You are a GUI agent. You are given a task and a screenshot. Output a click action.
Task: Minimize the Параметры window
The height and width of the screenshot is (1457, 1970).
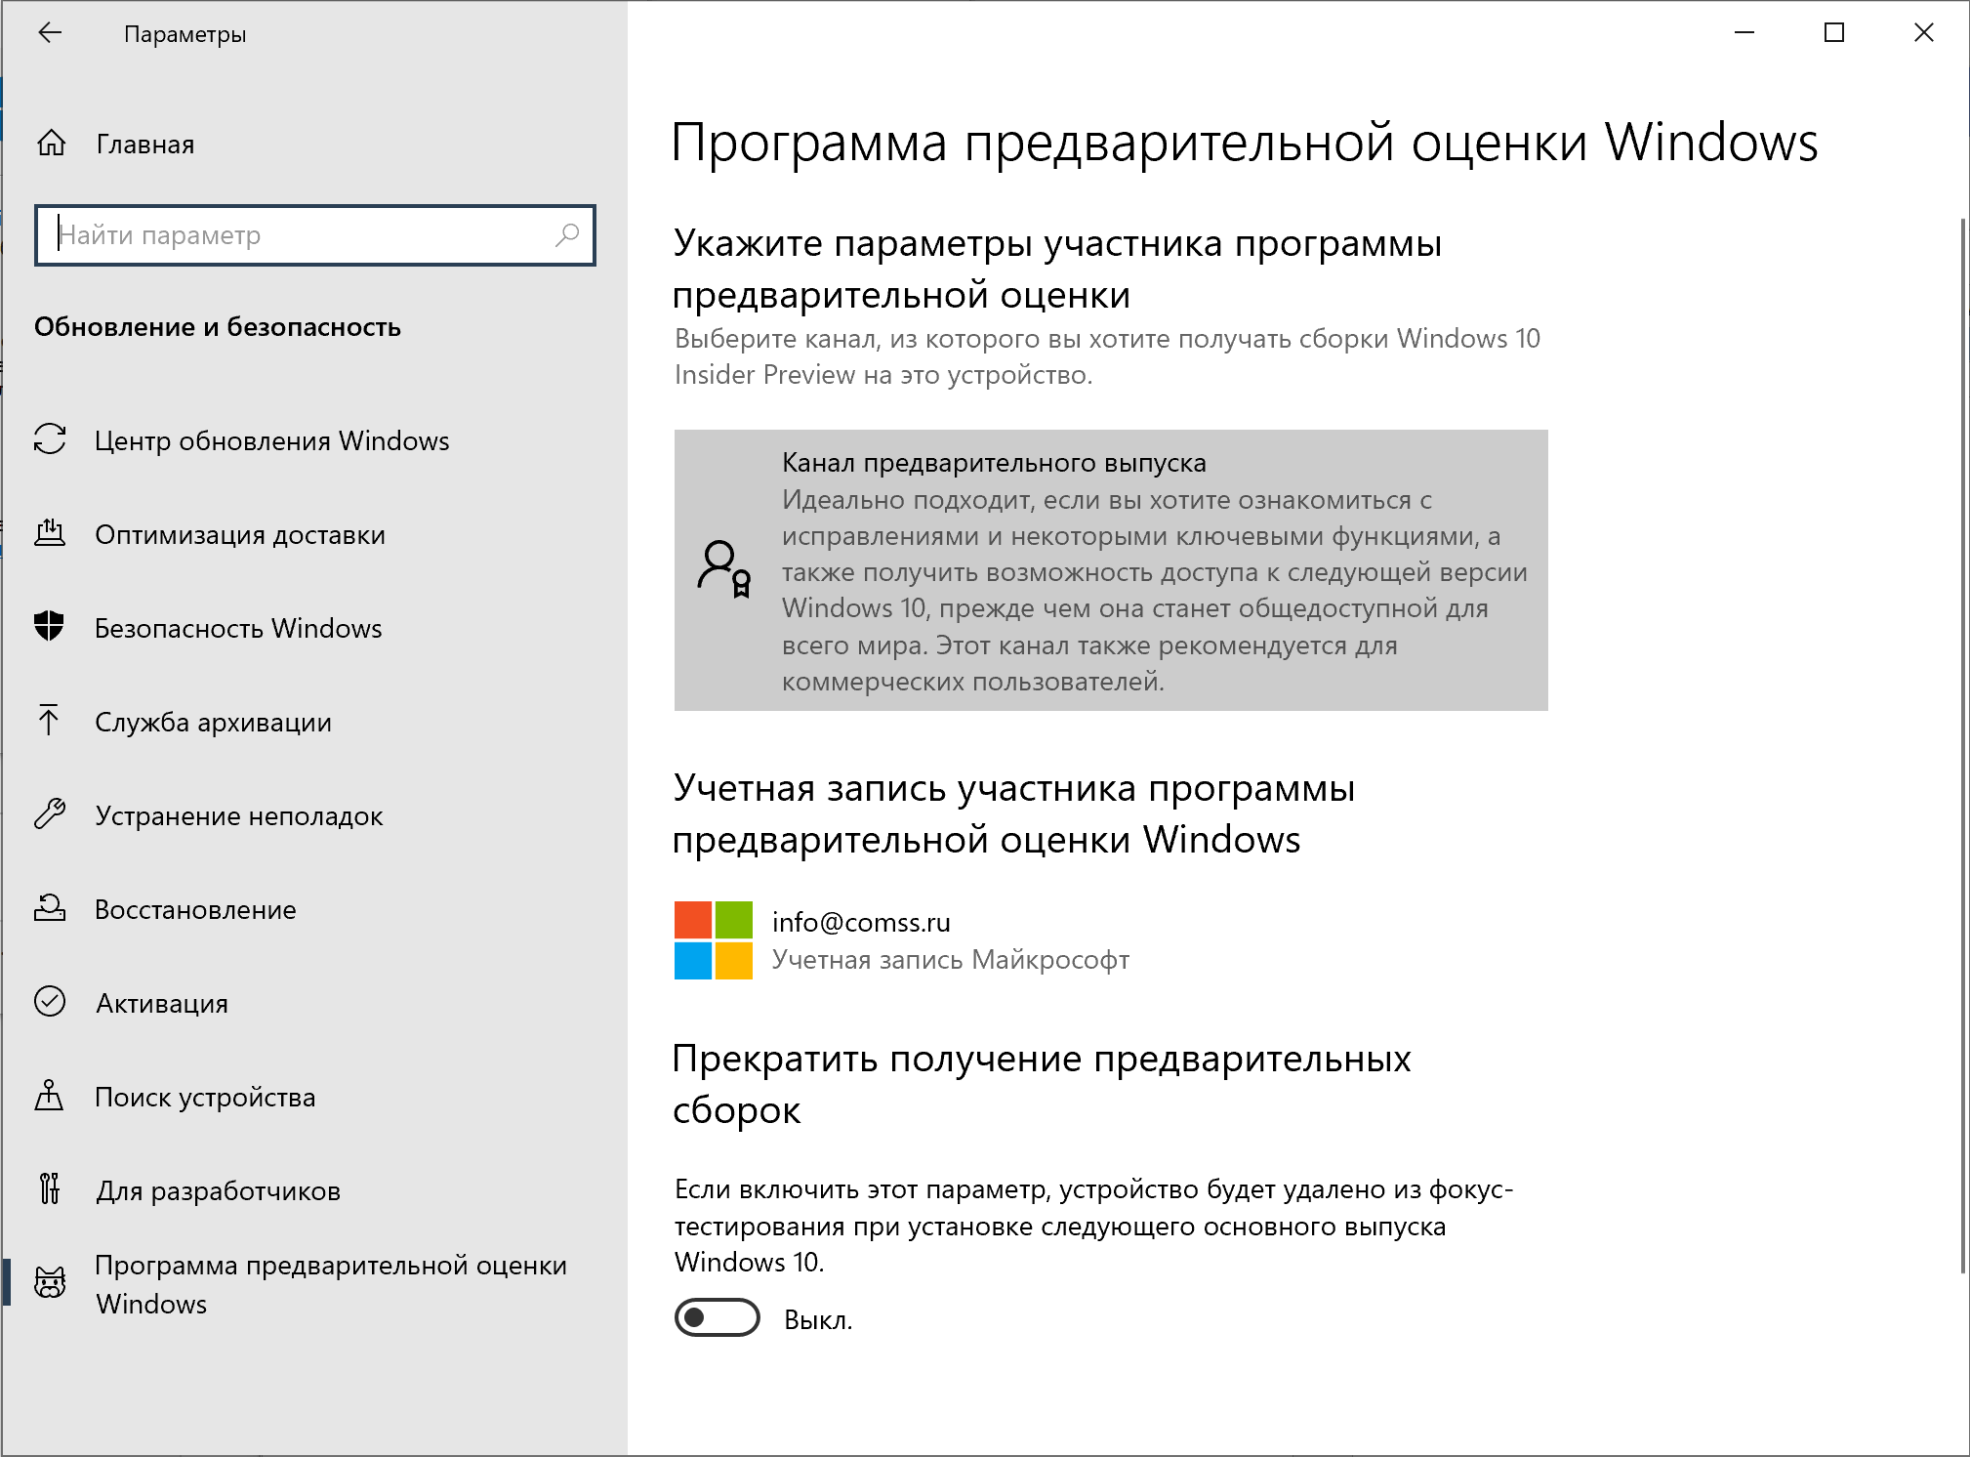(1744, 33)
